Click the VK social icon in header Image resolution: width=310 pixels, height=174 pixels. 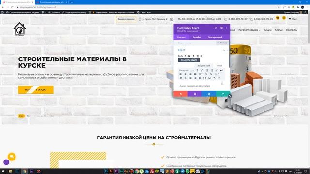(x=278, y=18)
